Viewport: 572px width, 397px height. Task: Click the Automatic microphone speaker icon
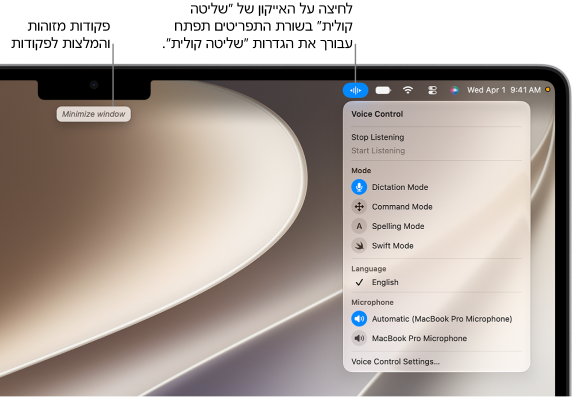pos(359,319)
